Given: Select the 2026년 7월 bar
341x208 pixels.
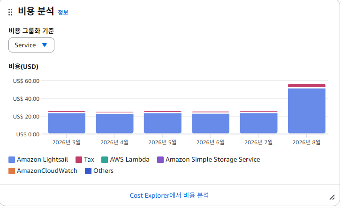Looking at the screenshot, I should 258,123.
